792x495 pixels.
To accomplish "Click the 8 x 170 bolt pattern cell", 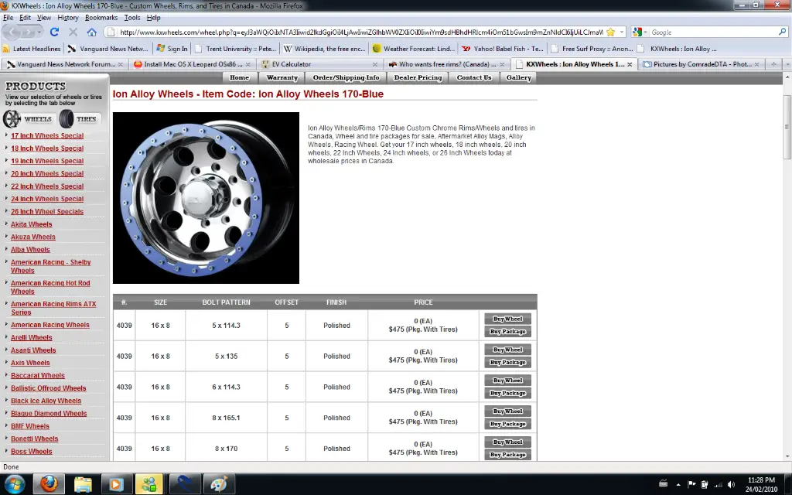I will (x=226, y=449).
